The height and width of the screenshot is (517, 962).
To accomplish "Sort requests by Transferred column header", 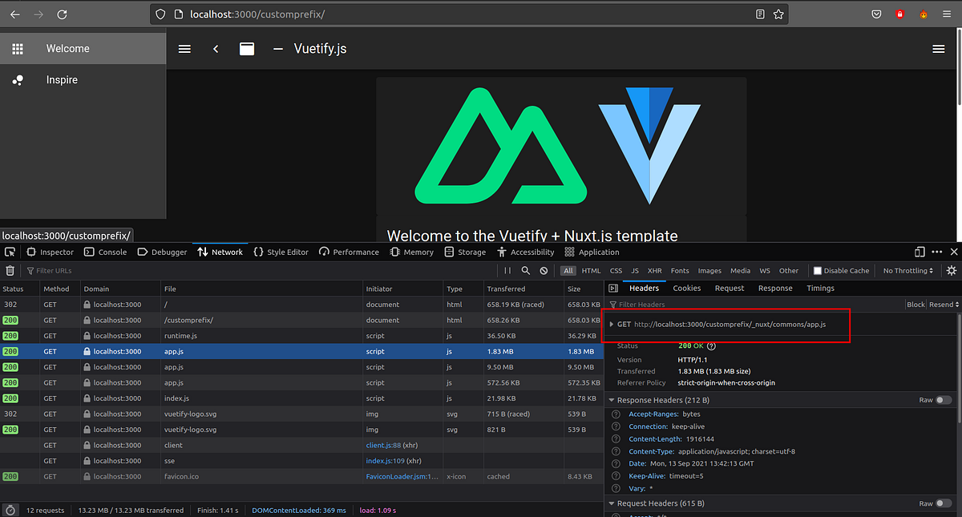I will [x=523, y=289].
